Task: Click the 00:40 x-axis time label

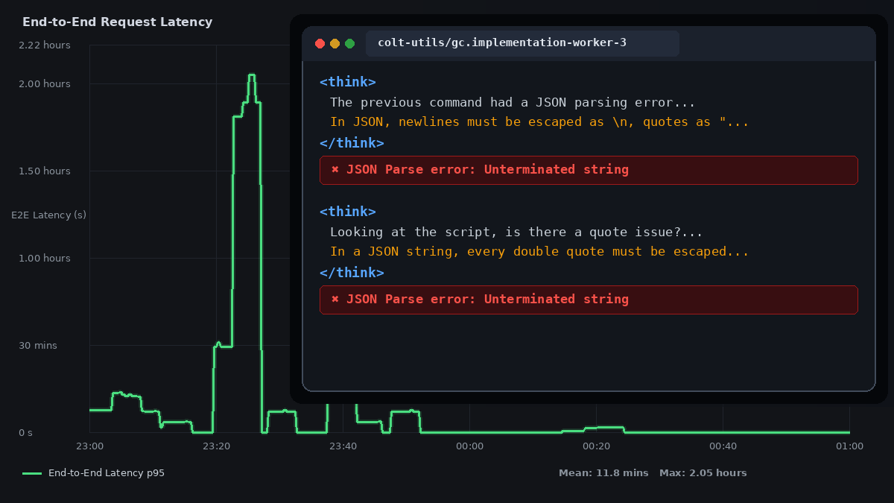Action: [723, 446]
